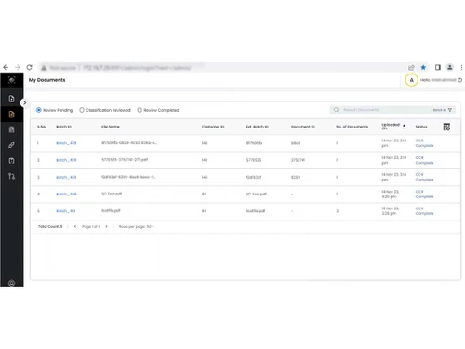Click the OCR Complete status in row 1

(x=424, y=143)
